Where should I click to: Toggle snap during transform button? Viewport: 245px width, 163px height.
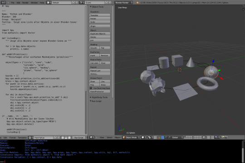[x=213, y=137]
